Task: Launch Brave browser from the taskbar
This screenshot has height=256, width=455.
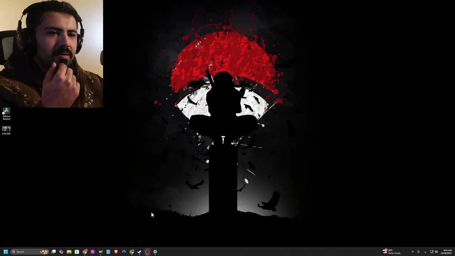Action: pyautogui.click(x=116, y=252)
